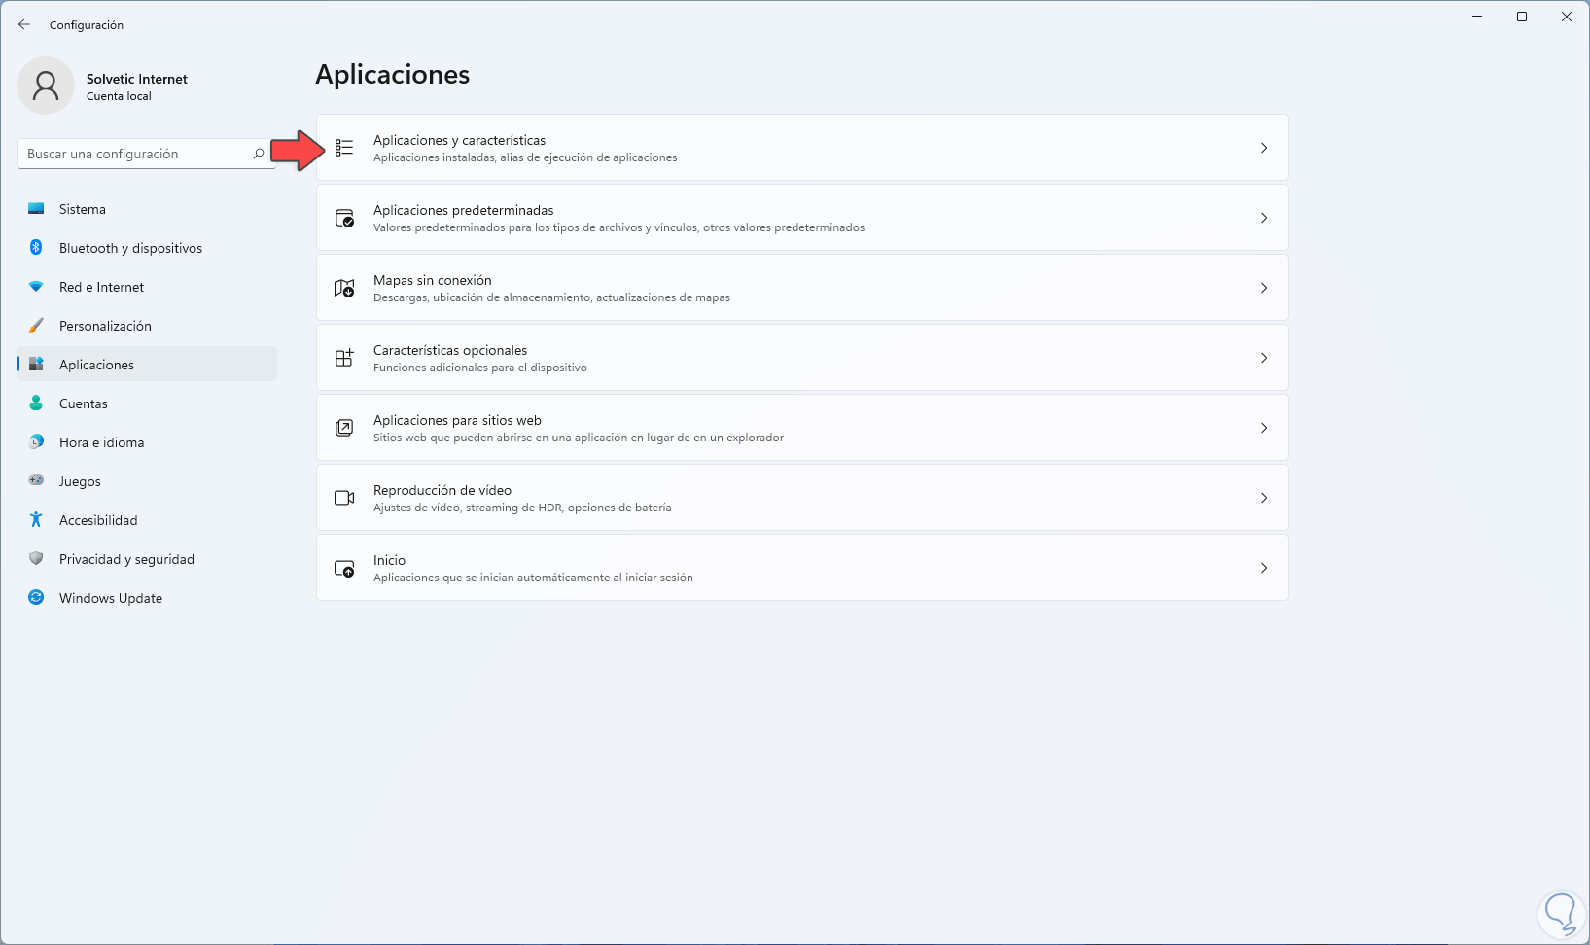Select Privacidad y seguridad in sidebar

126,559
